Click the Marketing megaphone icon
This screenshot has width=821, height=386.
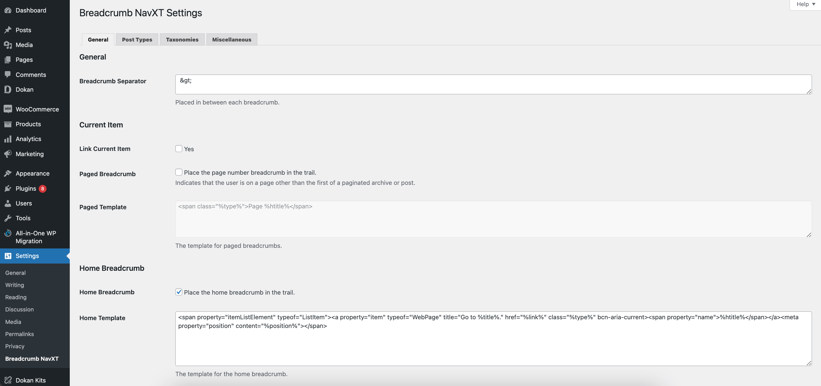pyautogui.click(x=8, y=154)
